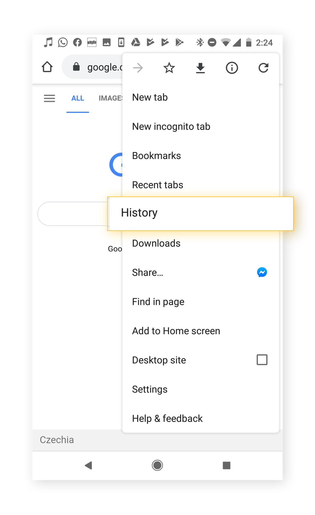
Task: Tap the Wi-Fi status icon
Action: tap(226, 42)
